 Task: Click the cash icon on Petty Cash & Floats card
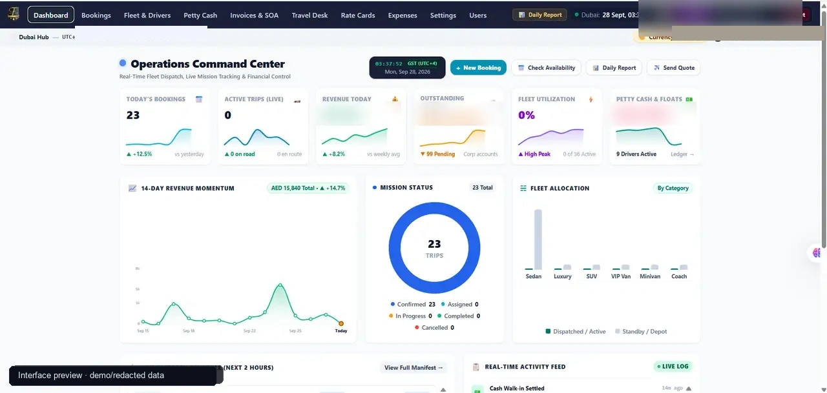(689, 99)
